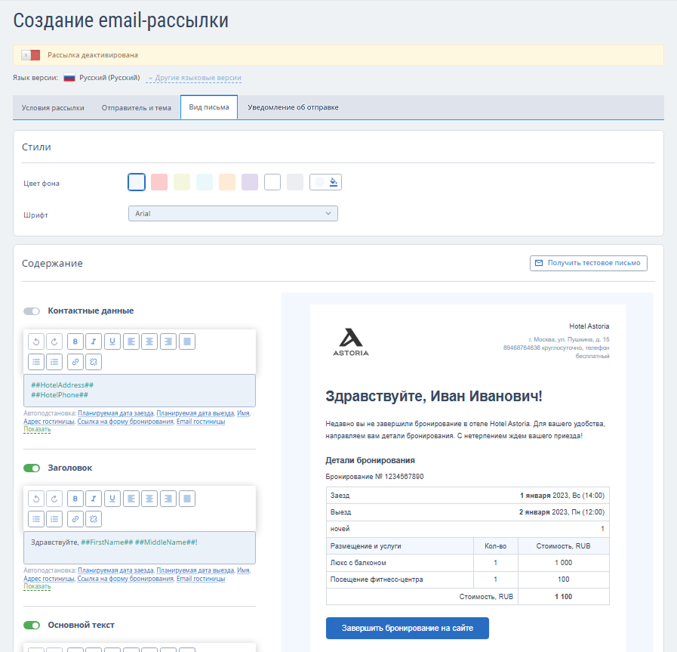The image size is (677, 652).
Task: Click redo icon in Заголовок editor
Action: [54, 499]
